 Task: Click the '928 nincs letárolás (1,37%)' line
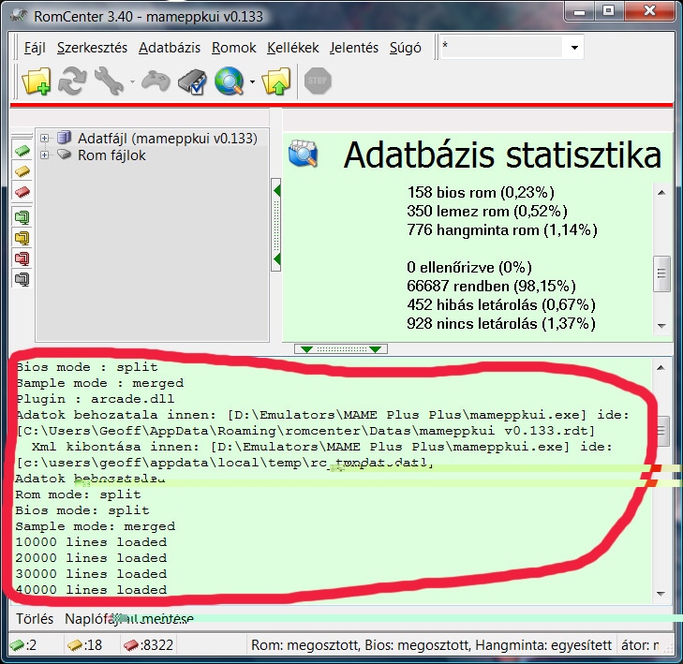point(501,323)
